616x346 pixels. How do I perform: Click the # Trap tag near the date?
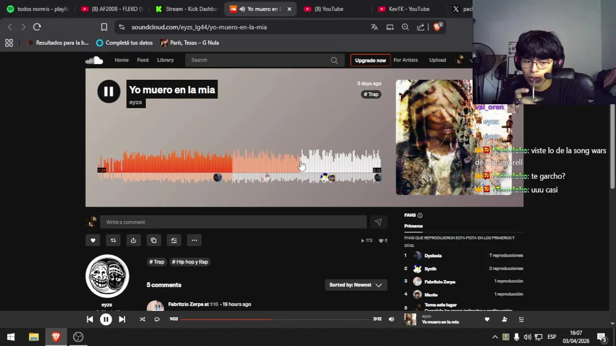pos(372,94)
